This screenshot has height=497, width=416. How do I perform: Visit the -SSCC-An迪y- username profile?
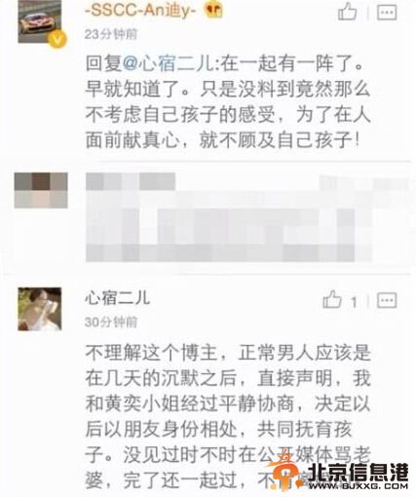[x=141, y=10]
